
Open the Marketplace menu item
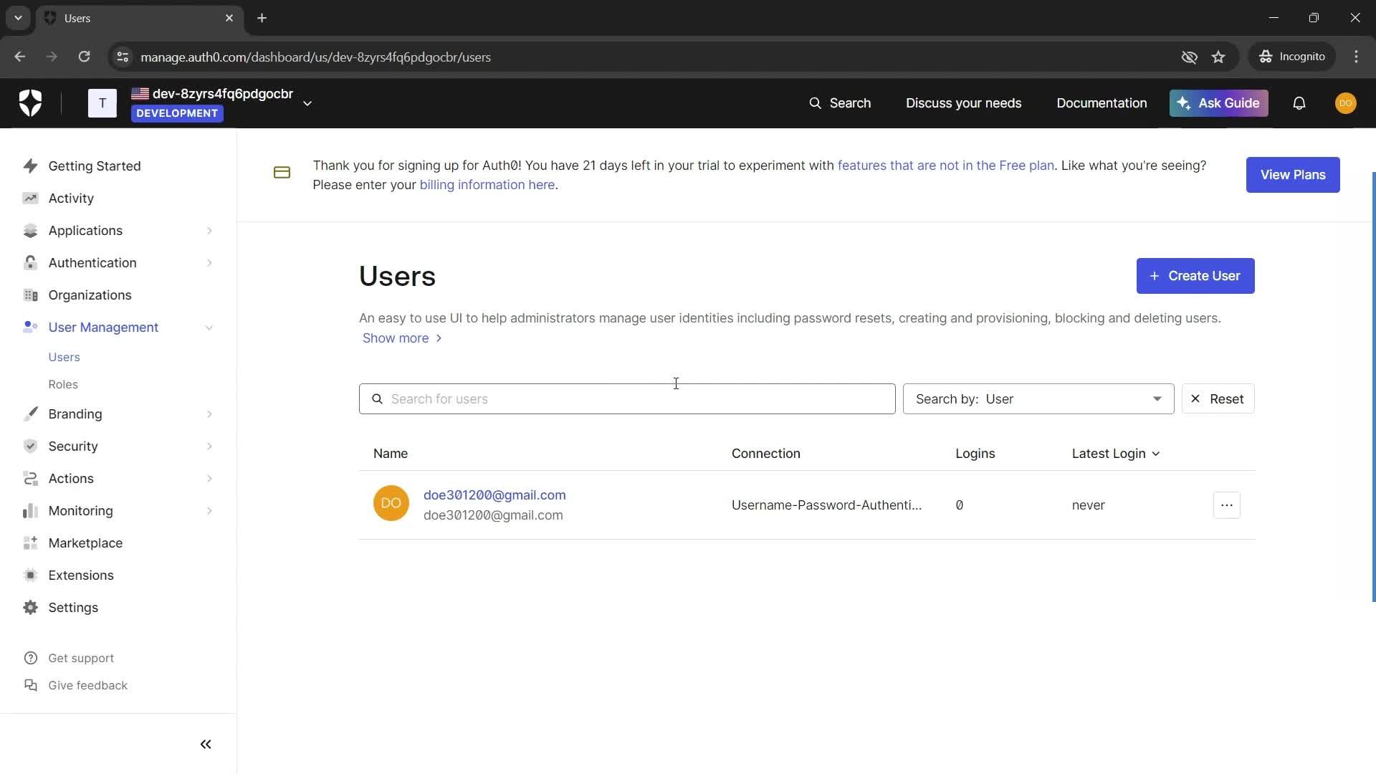tap(85, 543)
